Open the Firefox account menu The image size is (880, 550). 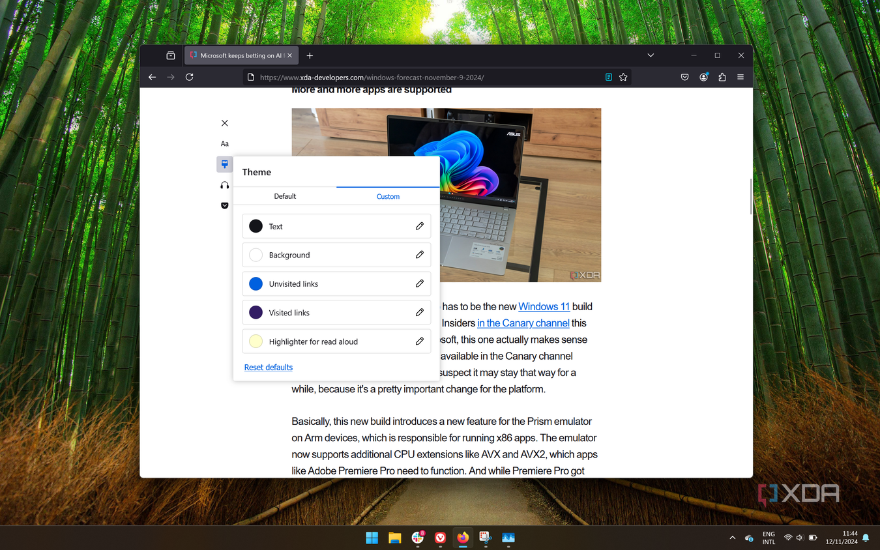pyautogui.click(x=703, y=77)
